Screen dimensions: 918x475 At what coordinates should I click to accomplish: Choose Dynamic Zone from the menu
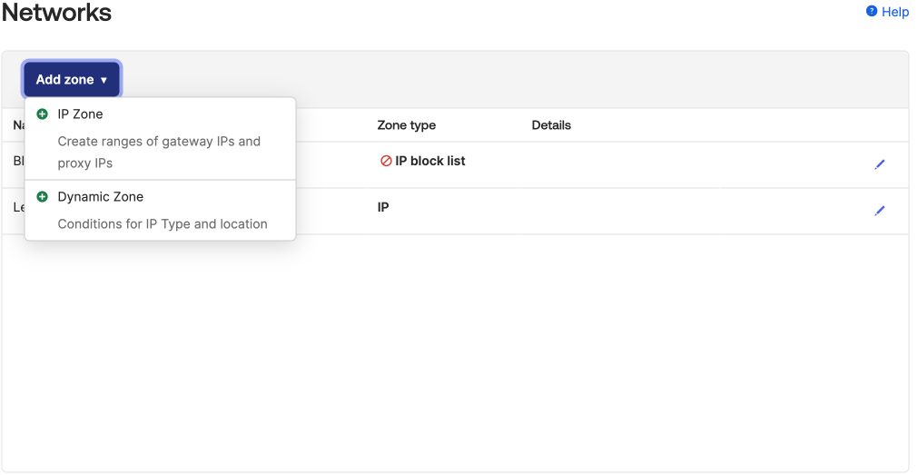(101, 197)
